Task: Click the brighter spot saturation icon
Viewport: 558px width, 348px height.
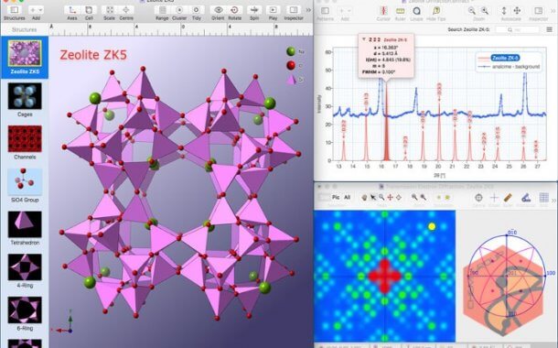Action: click(447, 197)
